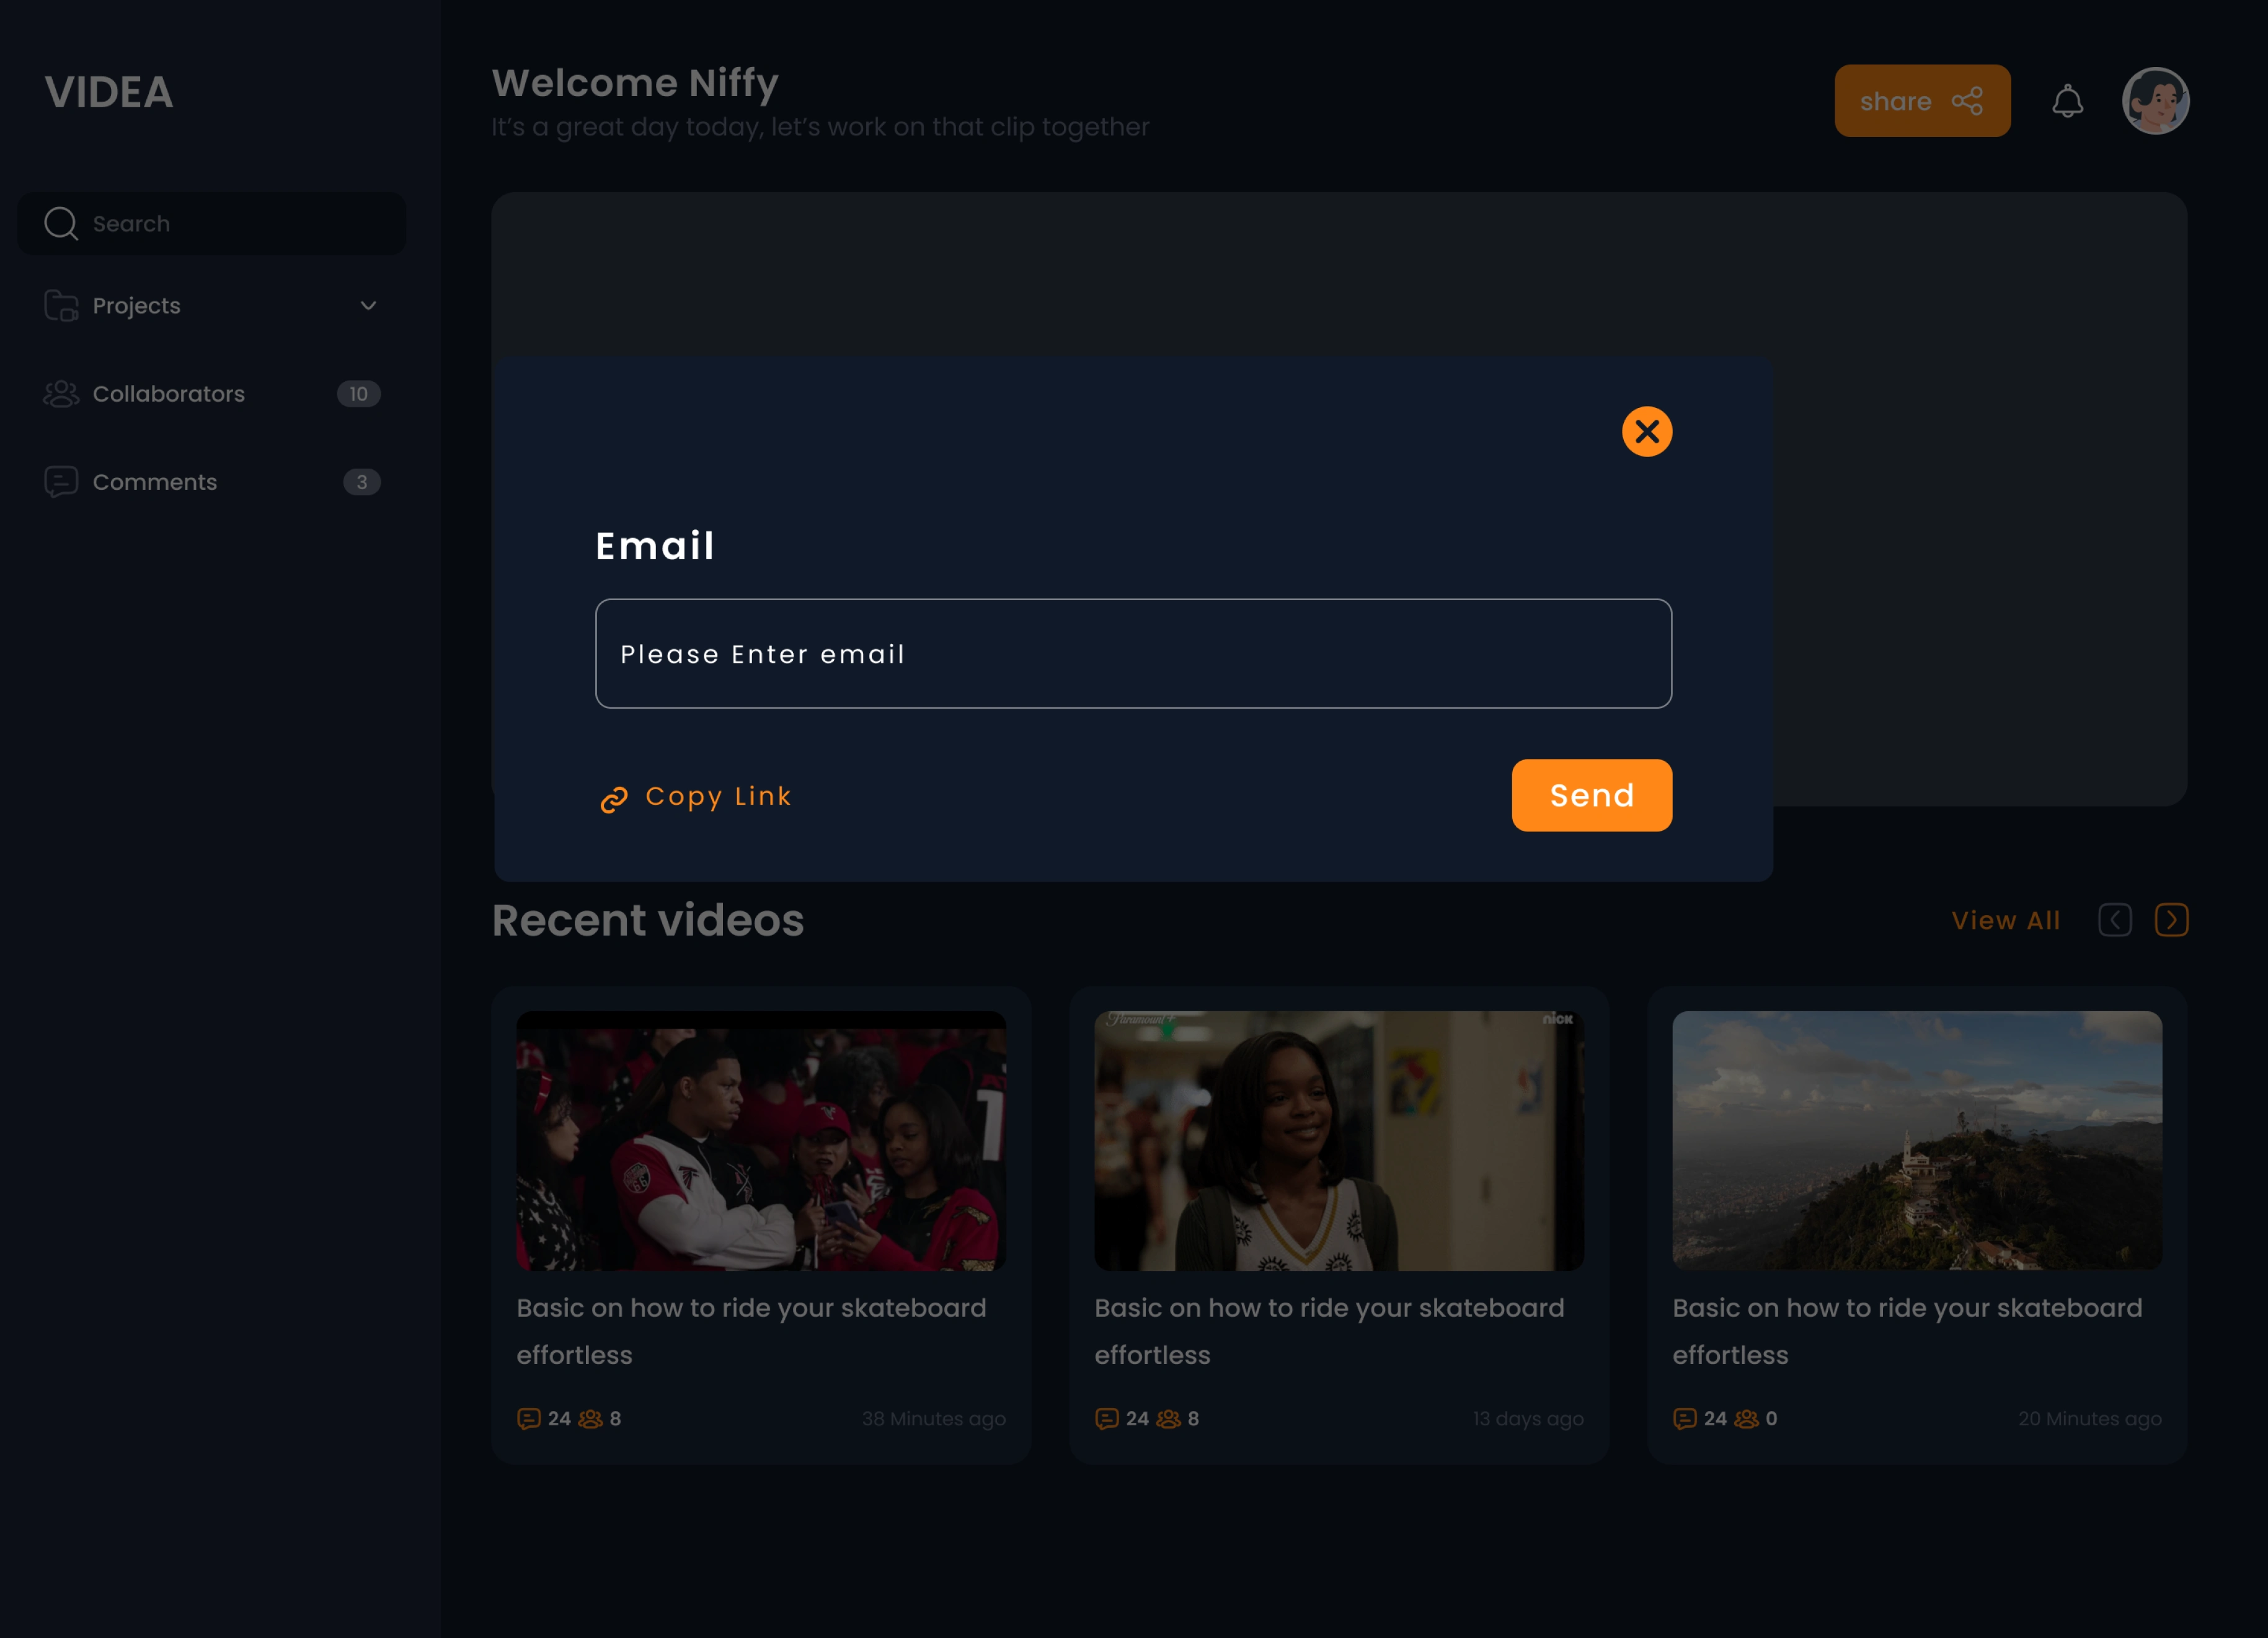Go to next recent videos page

(2171, 920)
